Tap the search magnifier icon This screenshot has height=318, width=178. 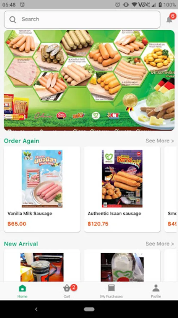[x=13, y=19]
